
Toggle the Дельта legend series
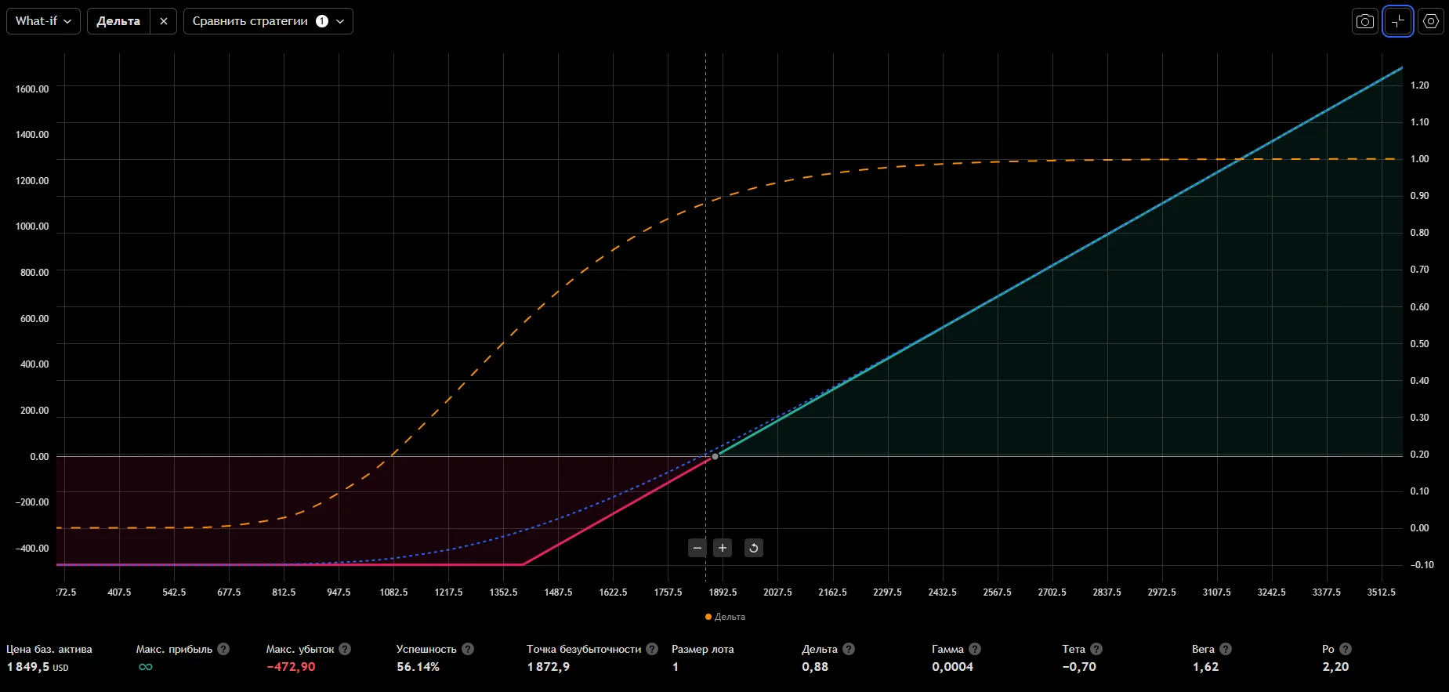(726, 617)
